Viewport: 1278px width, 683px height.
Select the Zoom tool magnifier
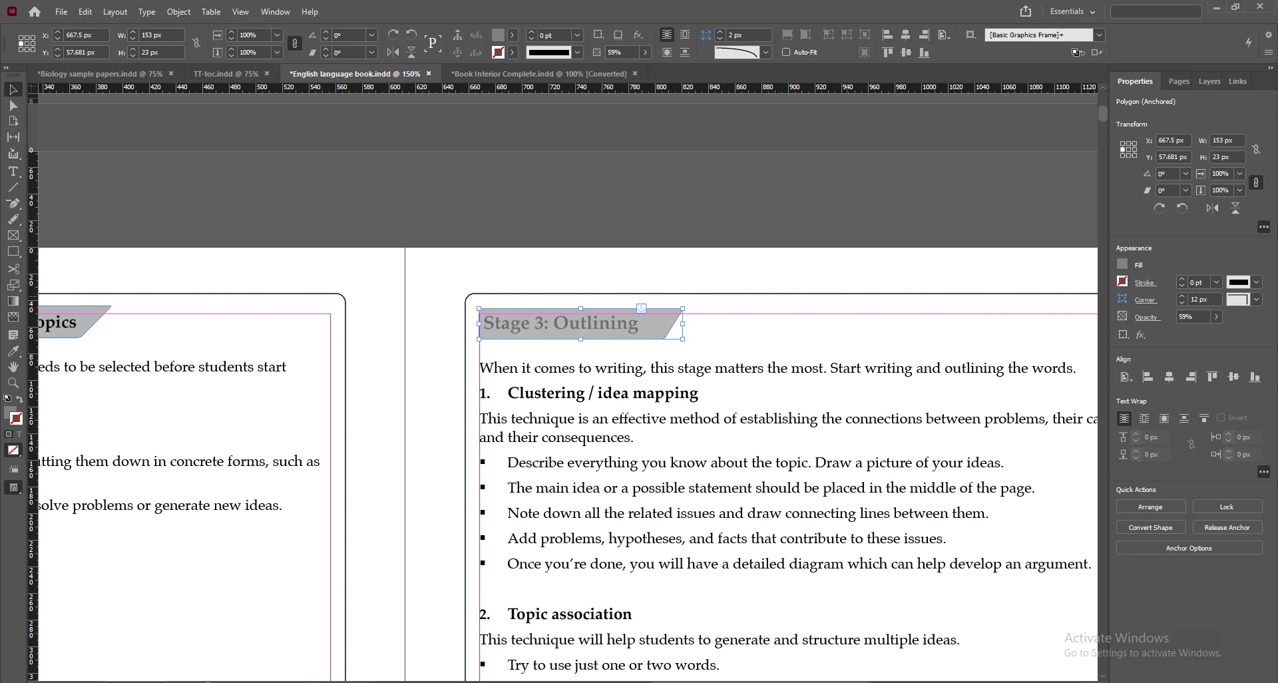tap(13, 383)
